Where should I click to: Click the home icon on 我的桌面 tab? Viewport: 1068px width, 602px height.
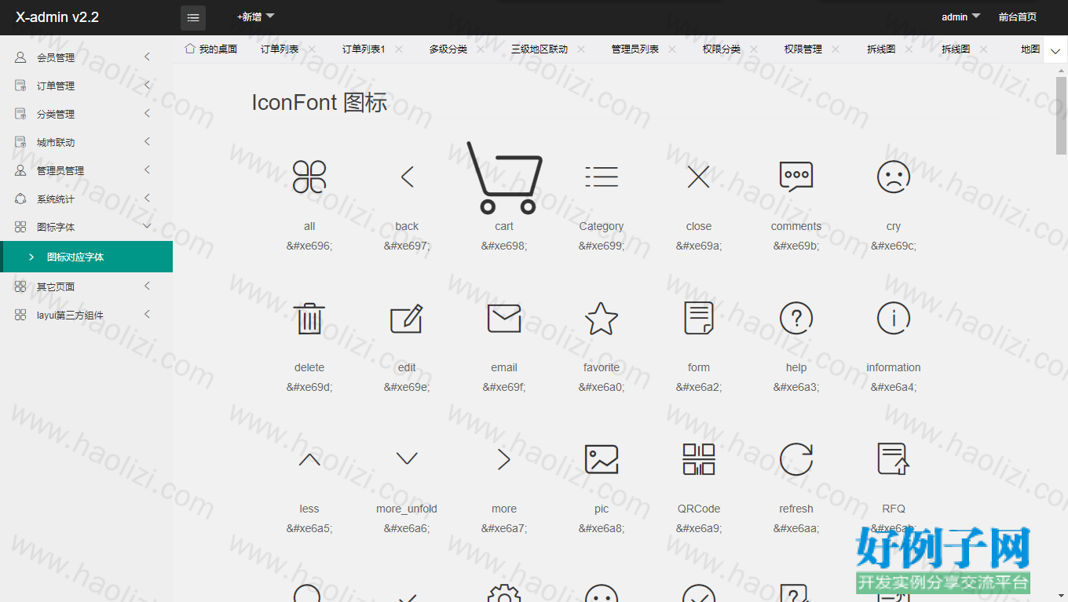[189, 49]
